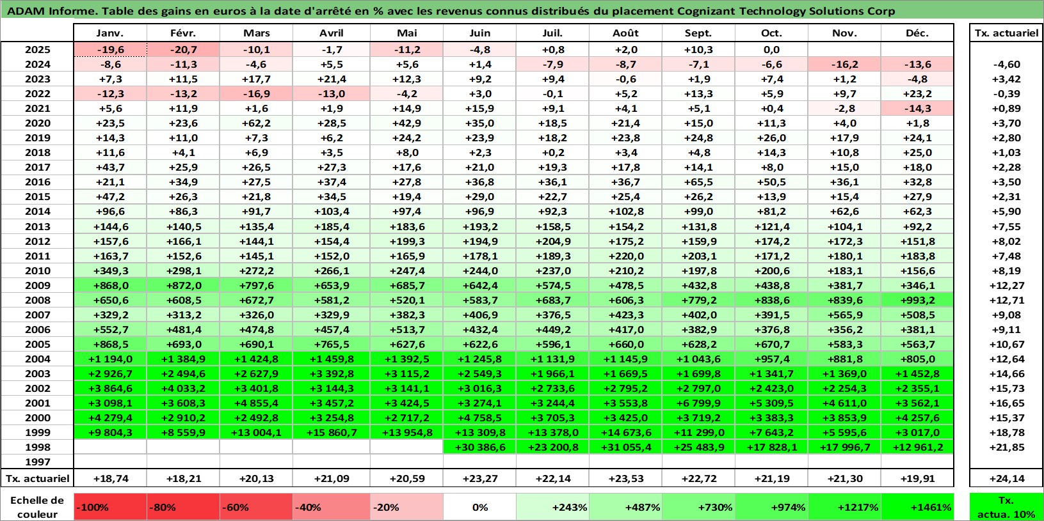Select the -20% pink color swatch

tap(406, 507)
